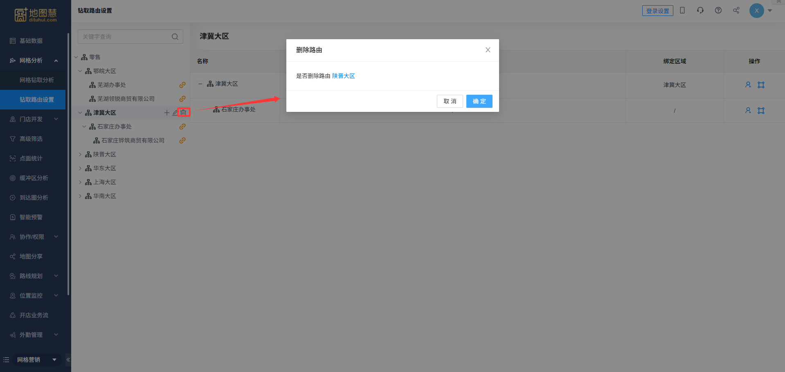Expand the 华东大区 tree node
Viewport: 785px width, 372px height.
pyautogui.click(x=80, y=168)
